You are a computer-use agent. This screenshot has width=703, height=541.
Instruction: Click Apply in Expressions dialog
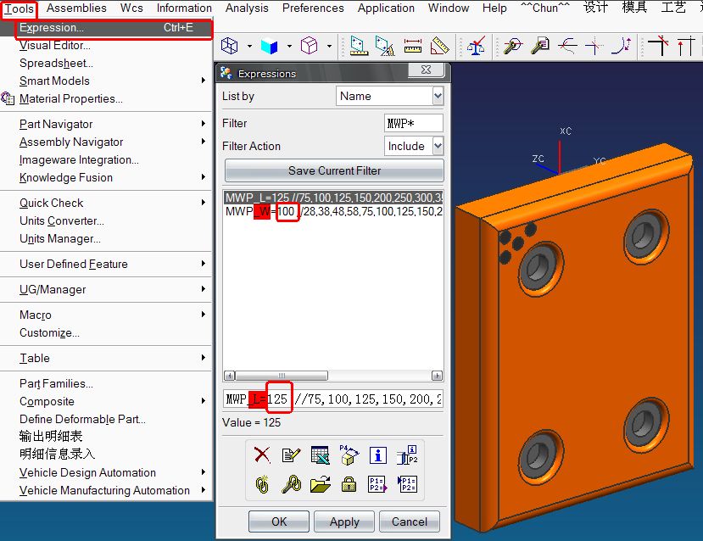click(x=344, y=521)
